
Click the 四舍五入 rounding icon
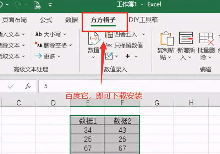click(x=109, y=34)
